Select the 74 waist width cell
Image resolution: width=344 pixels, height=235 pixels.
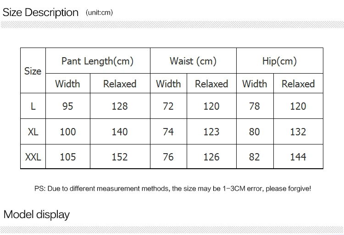pyautogui.click(x=168, y=132)
